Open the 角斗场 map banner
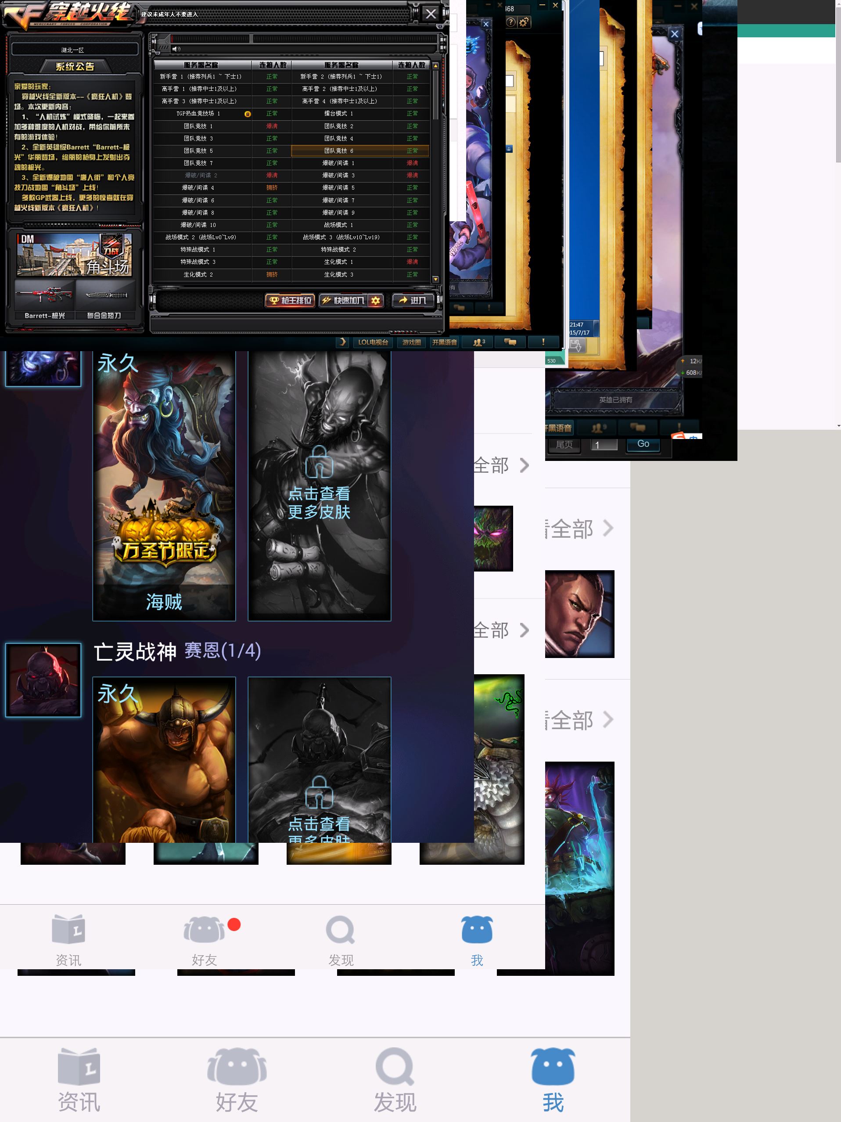 coord(74,255)
